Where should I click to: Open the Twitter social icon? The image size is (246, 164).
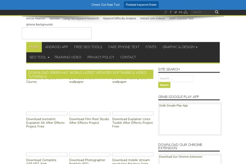pos(175,12)
